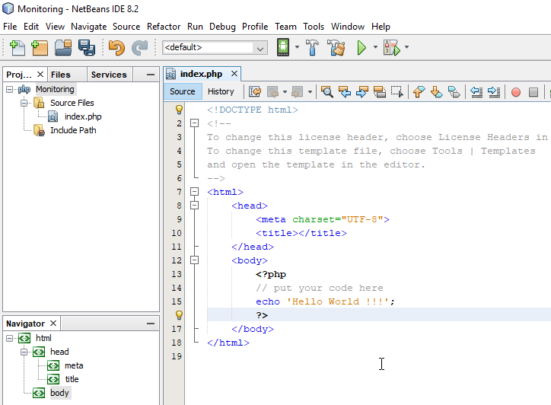Toggle Highlight Search icon

(x=380, y=92)
